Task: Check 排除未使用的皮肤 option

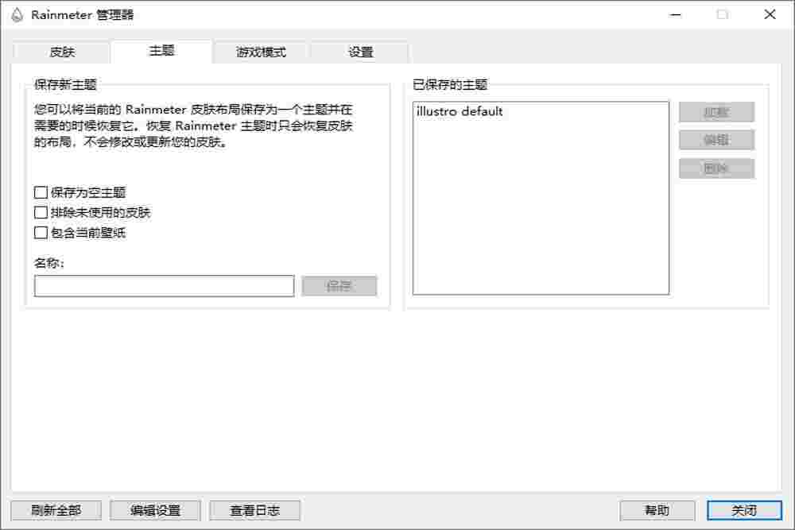Action: point(39,212)
